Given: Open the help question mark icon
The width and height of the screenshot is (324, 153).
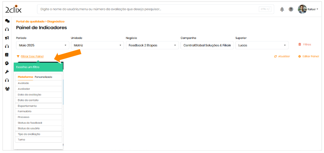Looking at the screenshot, I should [291, 9].
